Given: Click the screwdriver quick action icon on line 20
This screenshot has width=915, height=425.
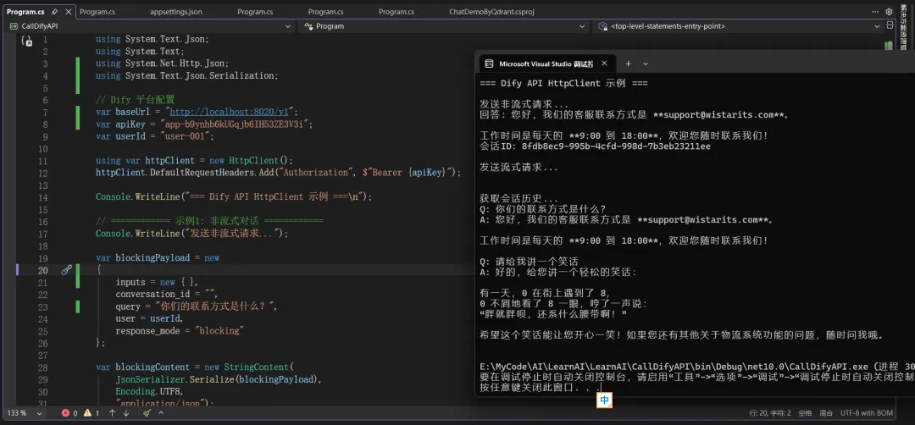Looking at the screenshot, I should tap(67, 269).
